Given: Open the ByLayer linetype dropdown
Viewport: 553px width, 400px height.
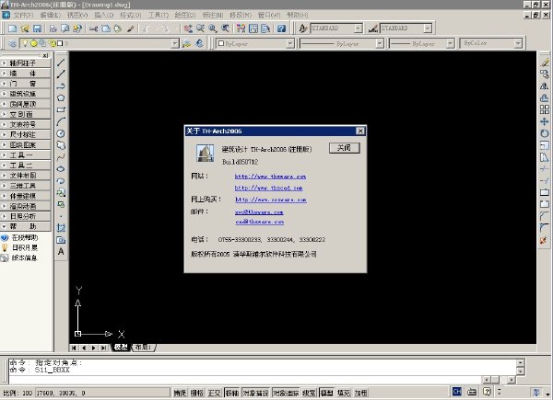Looking at the screenshot, I should point(380,43).
